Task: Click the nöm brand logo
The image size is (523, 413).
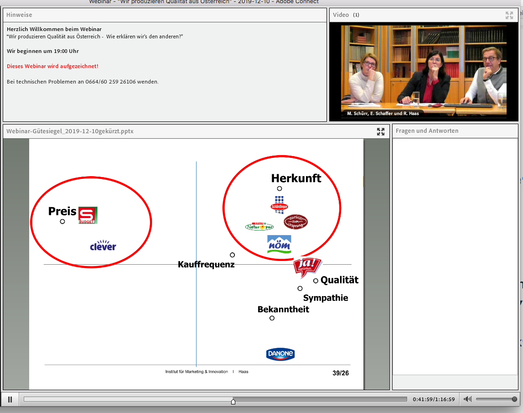Action: pos(279,245)
